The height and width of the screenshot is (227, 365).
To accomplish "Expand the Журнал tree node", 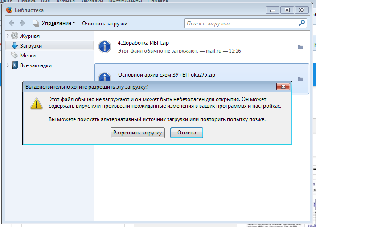I will tap(8, 36).
